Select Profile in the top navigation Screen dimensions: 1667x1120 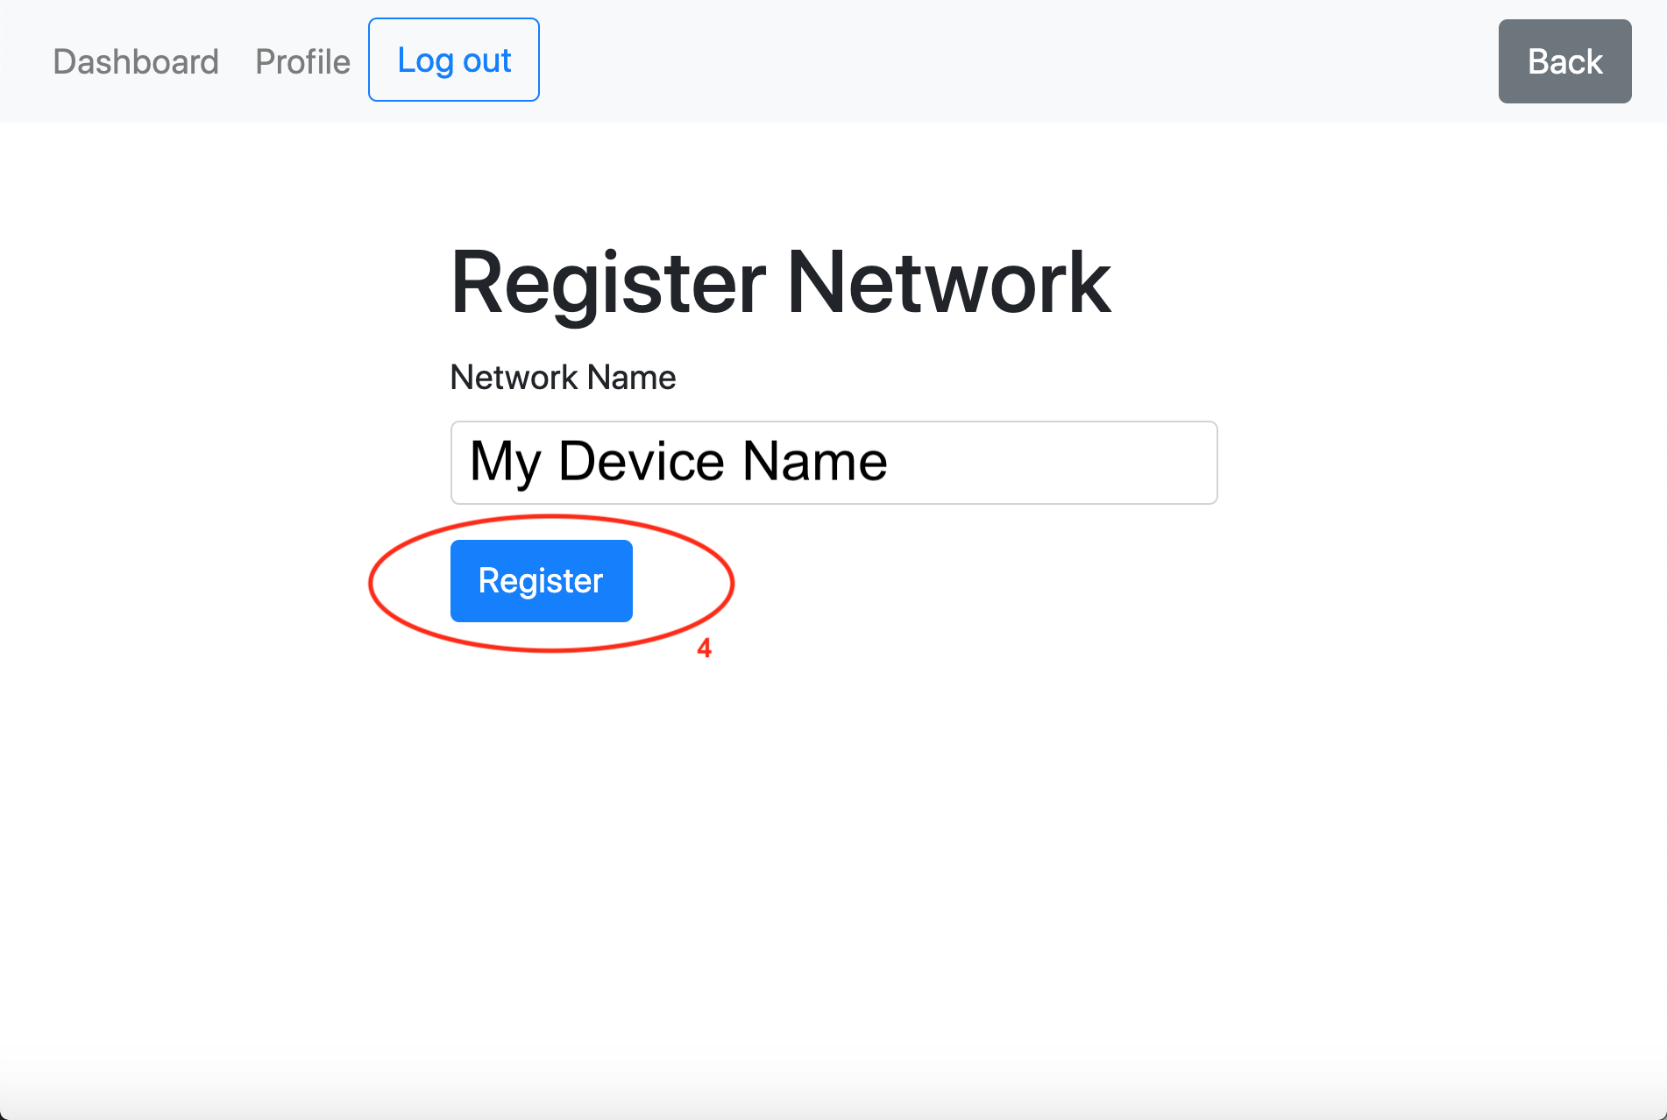302,61
